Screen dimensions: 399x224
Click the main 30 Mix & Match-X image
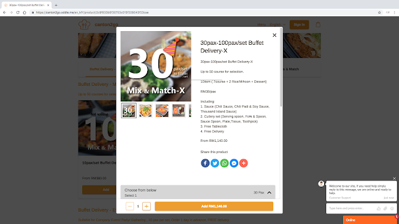pos(156,67)
